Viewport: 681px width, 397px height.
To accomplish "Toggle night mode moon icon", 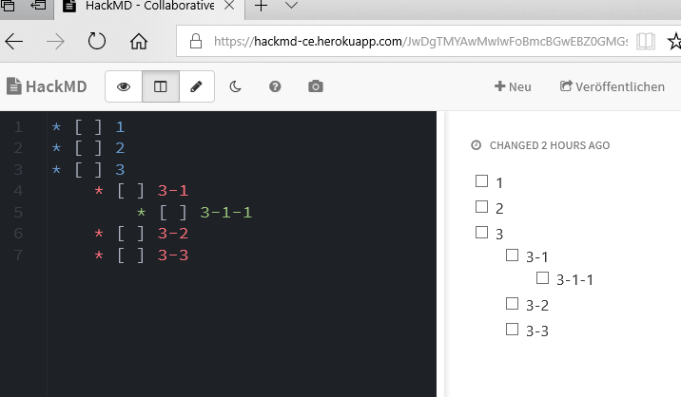I will click(235, 86).
